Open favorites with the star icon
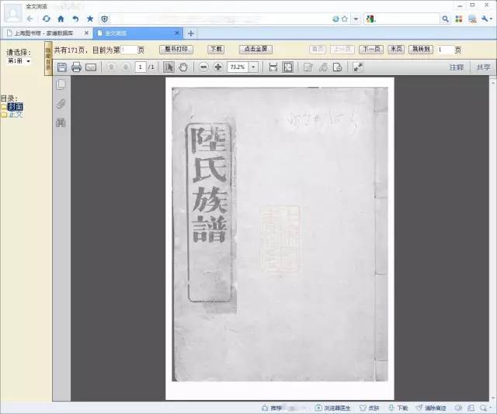 point(90,19)
